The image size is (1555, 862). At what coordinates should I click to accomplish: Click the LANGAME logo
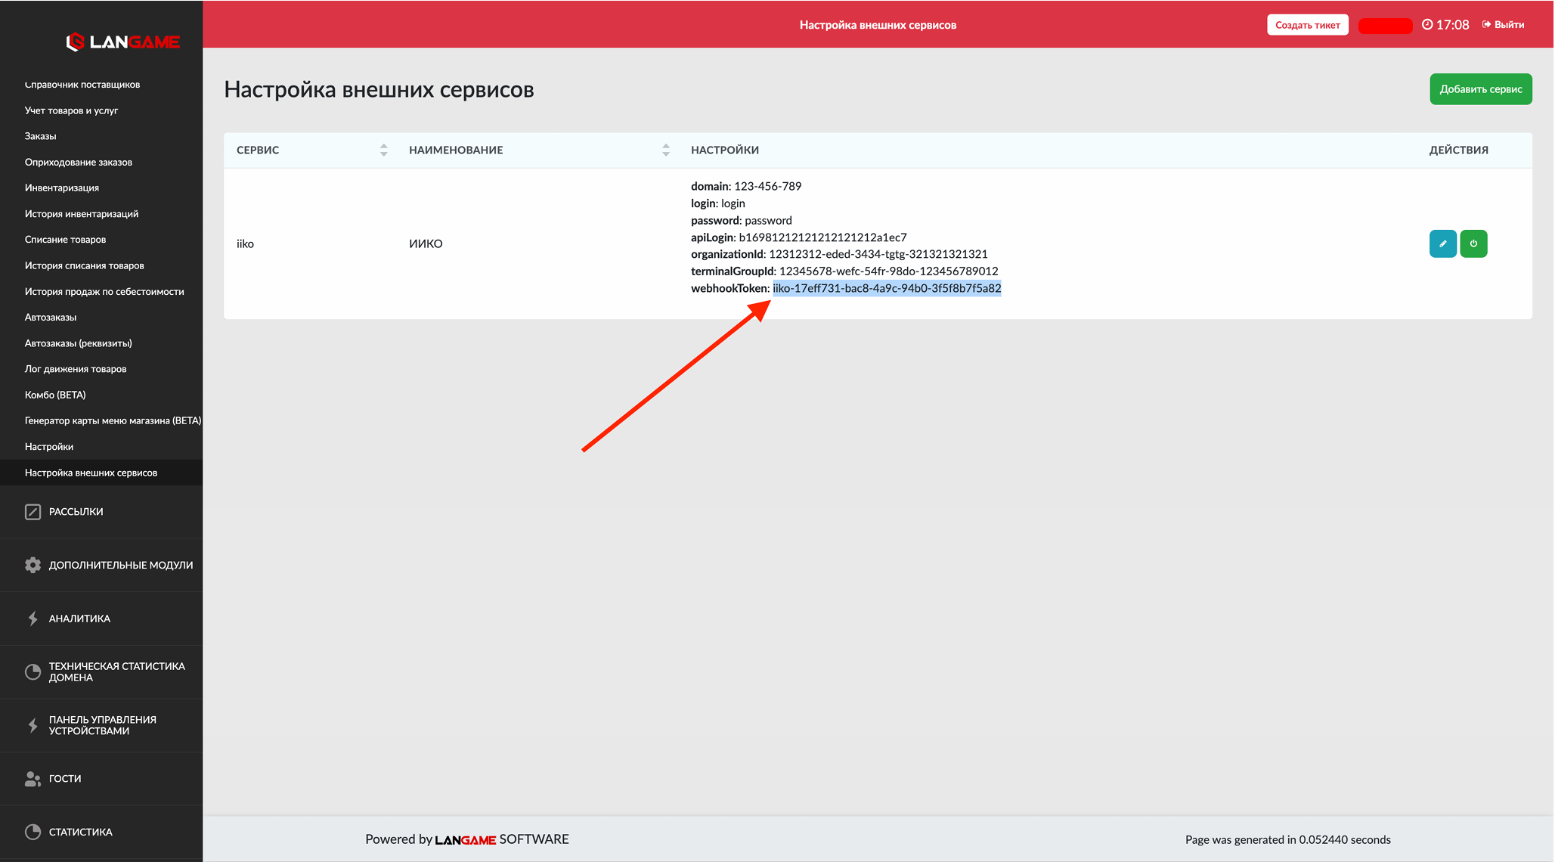122,42
